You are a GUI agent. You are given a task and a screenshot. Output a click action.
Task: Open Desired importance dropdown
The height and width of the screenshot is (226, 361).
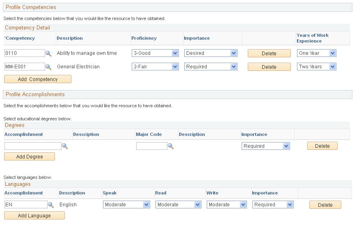pyautogui.click(x=211, y=53)
